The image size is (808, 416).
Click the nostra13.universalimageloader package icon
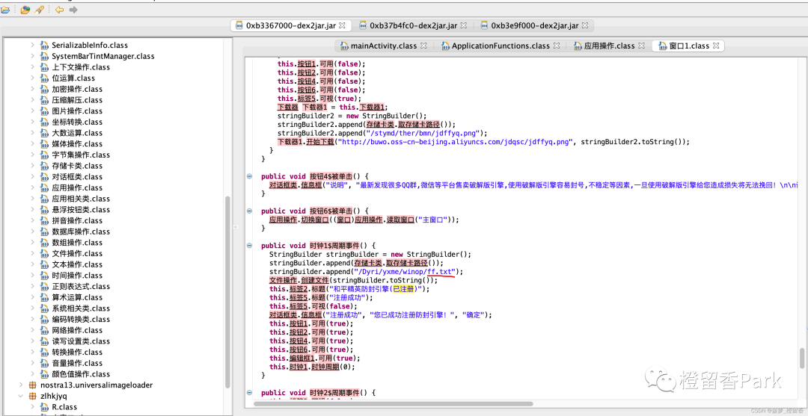(33, 385)
